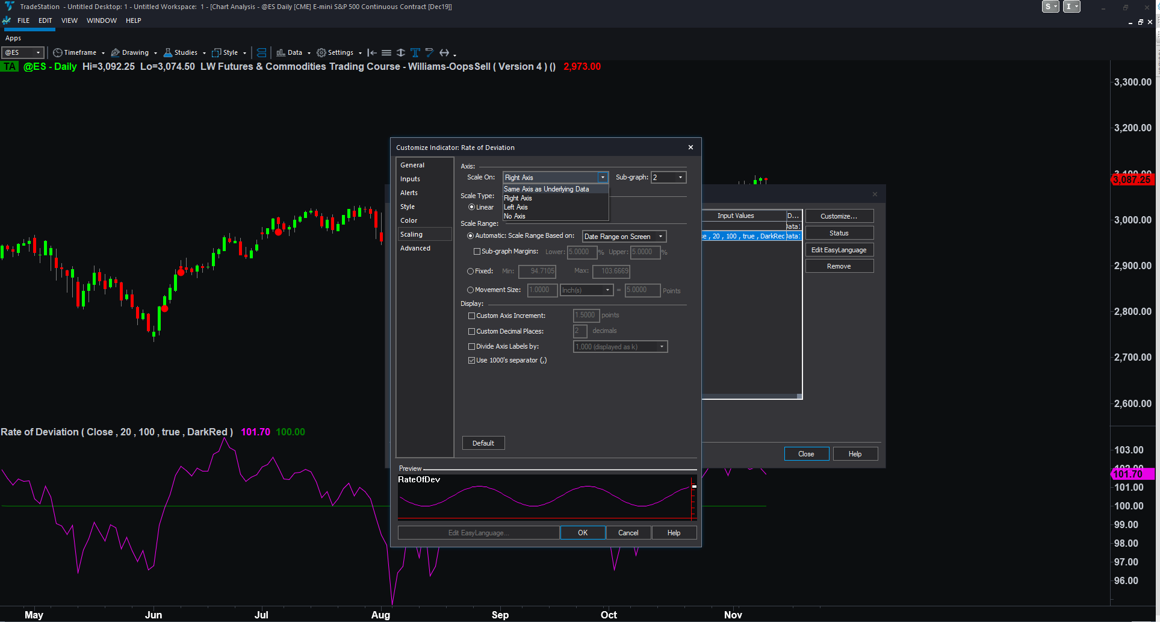Viewport: 1160px width, 622px height.
Task: Click the left-arrow-to-bar toolbar icon
Action: tap(372, 52)
